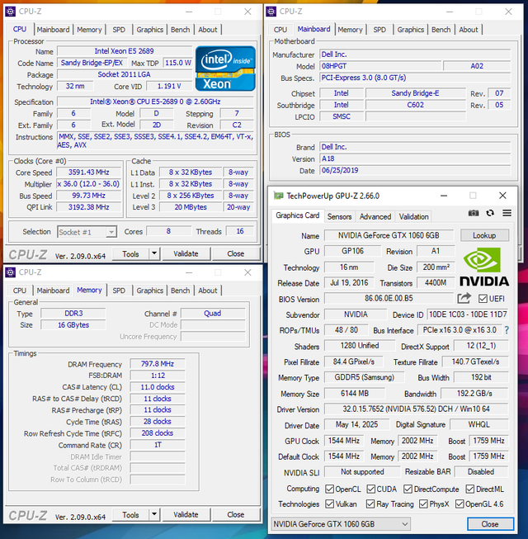This screenshot has width=528, height=539.
Task: Click the GPU Name field value
Action: click(389, 235)
